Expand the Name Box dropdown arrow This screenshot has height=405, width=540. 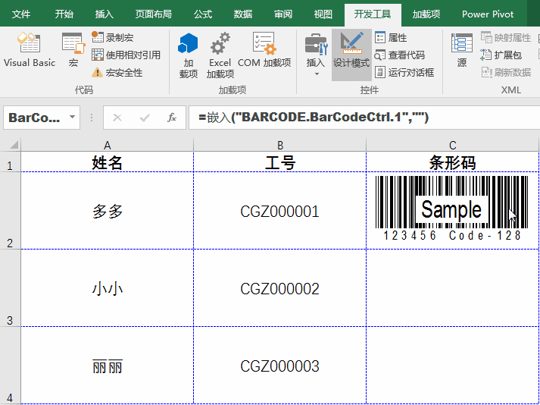(72, 118)
